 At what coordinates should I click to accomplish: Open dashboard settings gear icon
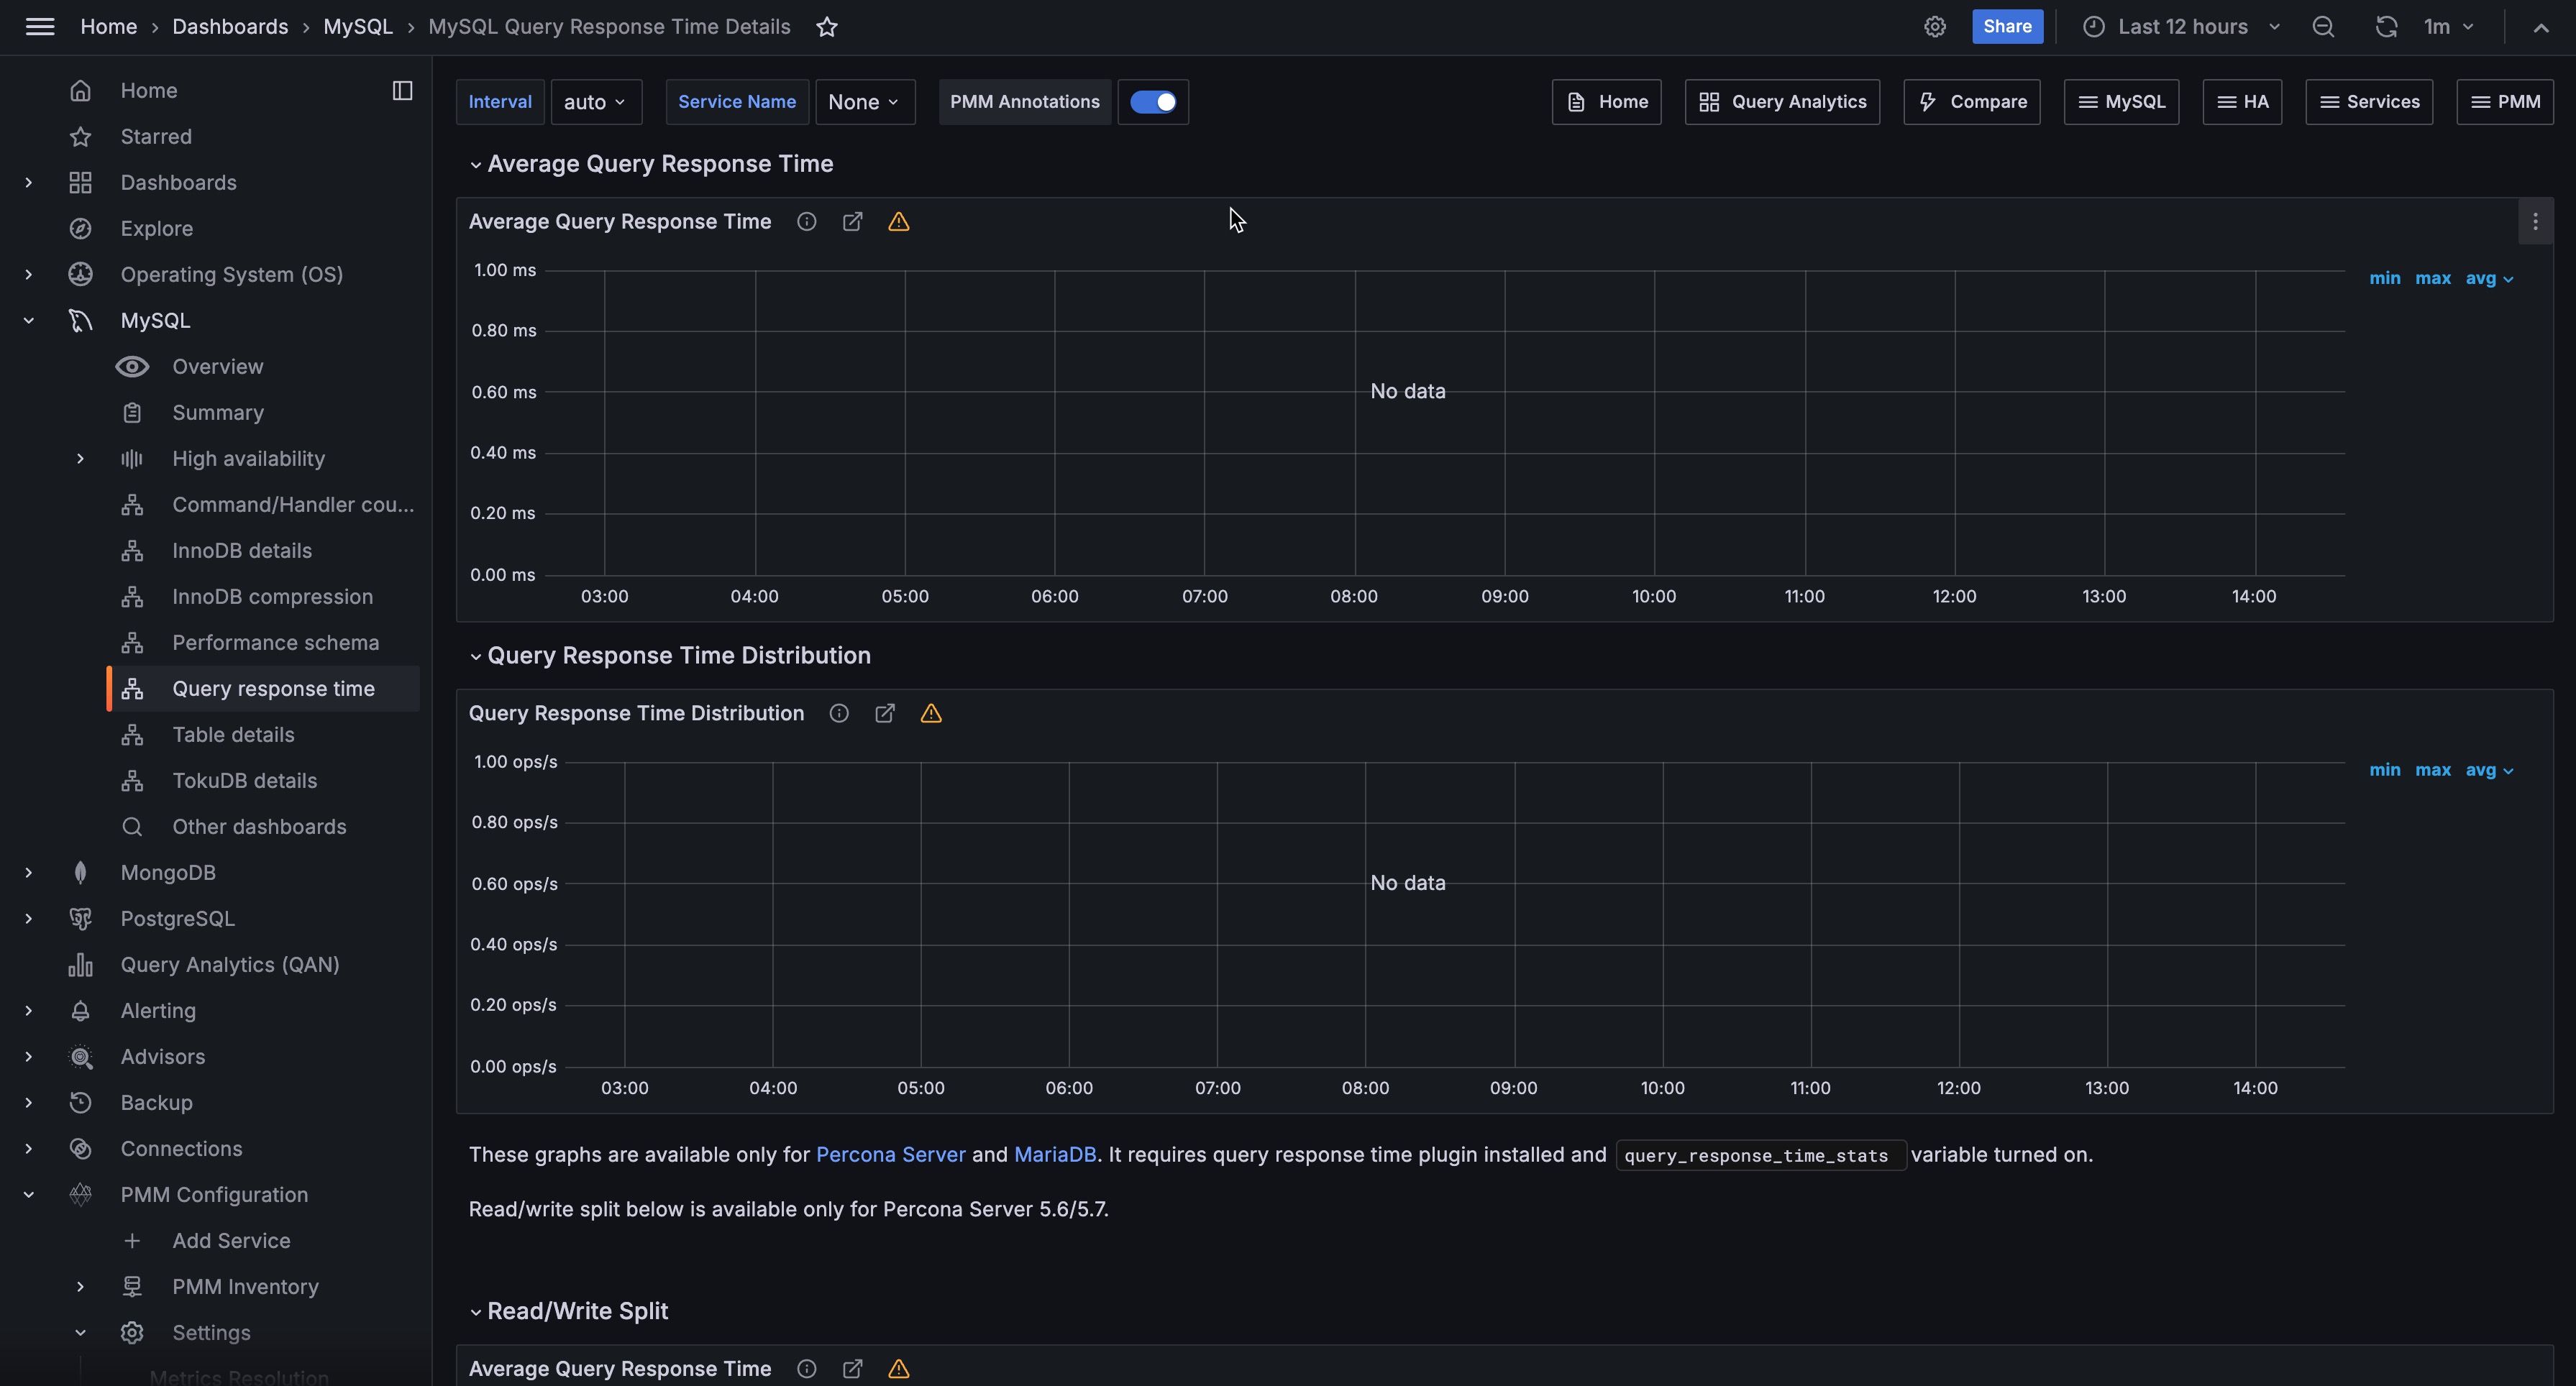click(x=1934, y=27)
